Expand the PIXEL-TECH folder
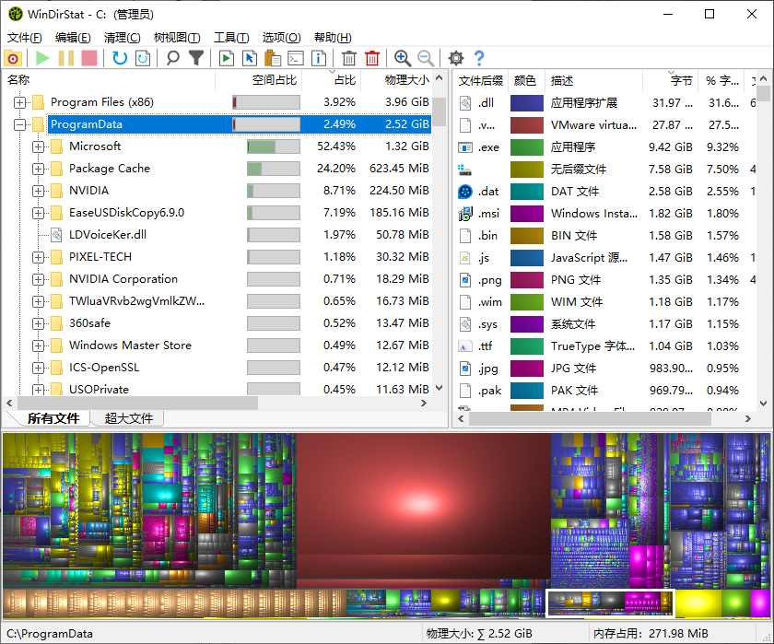 click(38, 257)
